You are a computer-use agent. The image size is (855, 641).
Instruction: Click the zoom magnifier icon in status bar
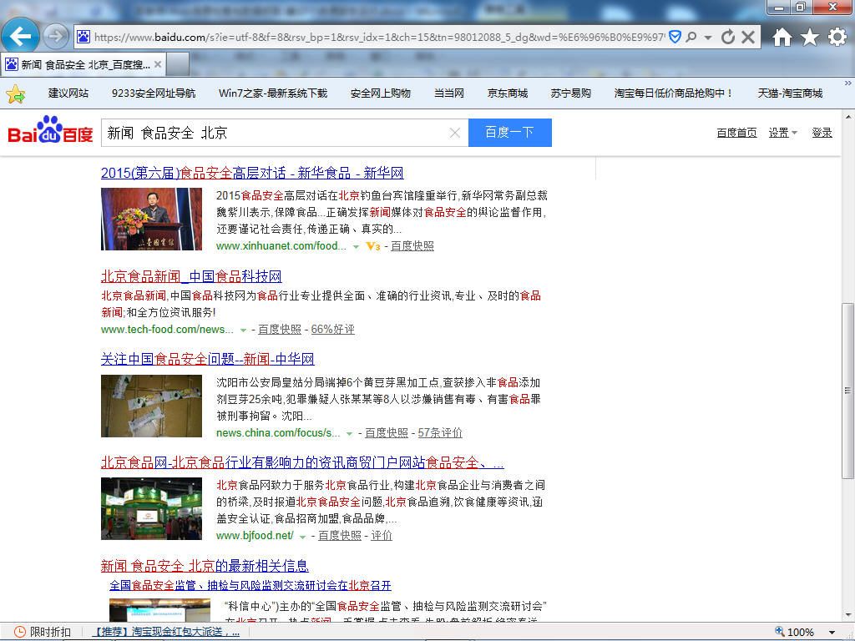[x=780, y=632]
